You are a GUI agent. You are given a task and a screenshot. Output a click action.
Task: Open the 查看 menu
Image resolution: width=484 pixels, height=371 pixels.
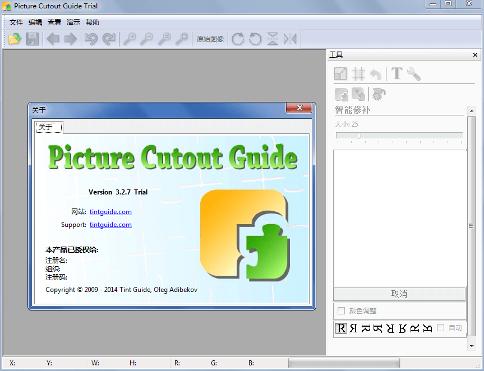54,22
